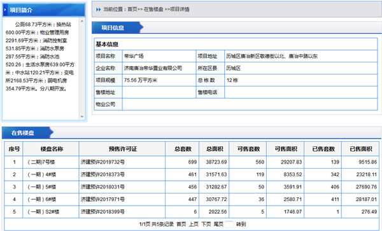Screen dimensions: 382x231
Task: Open building (一期)S2#楼
Action: tap(43, 212)
